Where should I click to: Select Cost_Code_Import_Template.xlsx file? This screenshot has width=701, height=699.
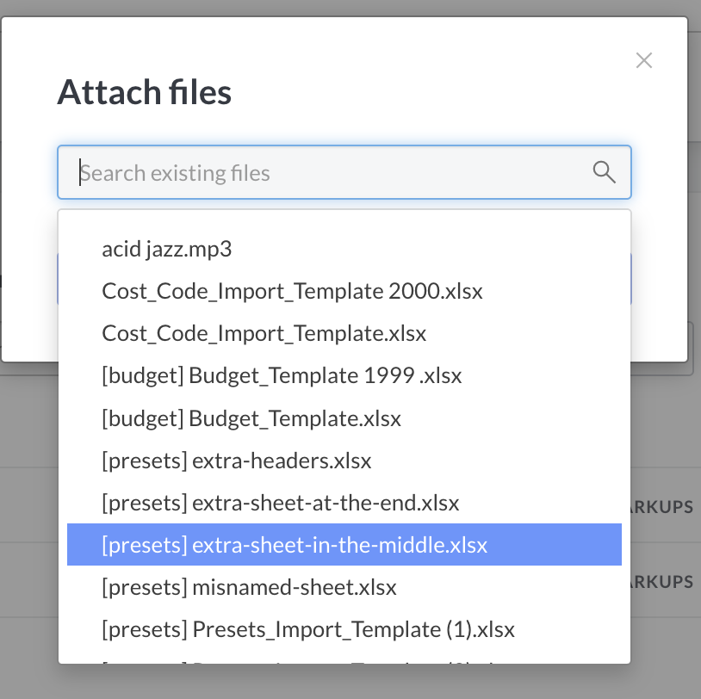[x=264, y=333]
